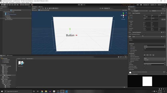Open the Default layout dropdown
Image resolution: width=167 pixels, height=93 pixels.
point(162,5)
